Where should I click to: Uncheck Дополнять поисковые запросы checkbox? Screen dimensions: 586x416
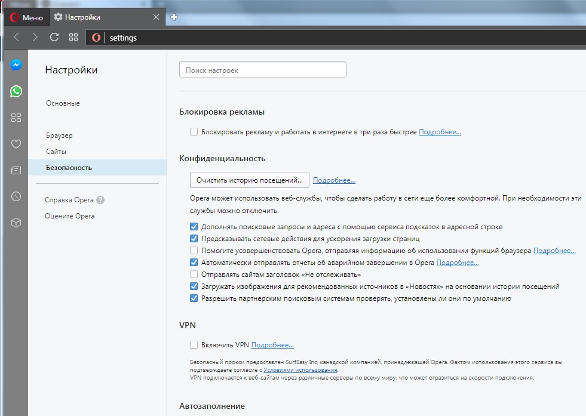(x=194, y=226)
